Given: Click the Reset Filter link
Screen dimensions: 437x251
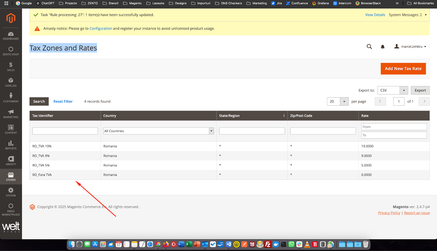Looking at the screenshot, I should point(63,101).
